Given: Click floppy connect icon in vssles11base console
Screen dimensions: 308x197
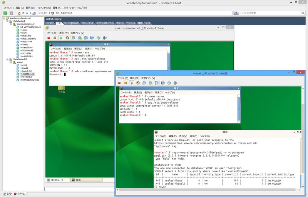Looking at the screenshot, I should click(x=92, y=38).
